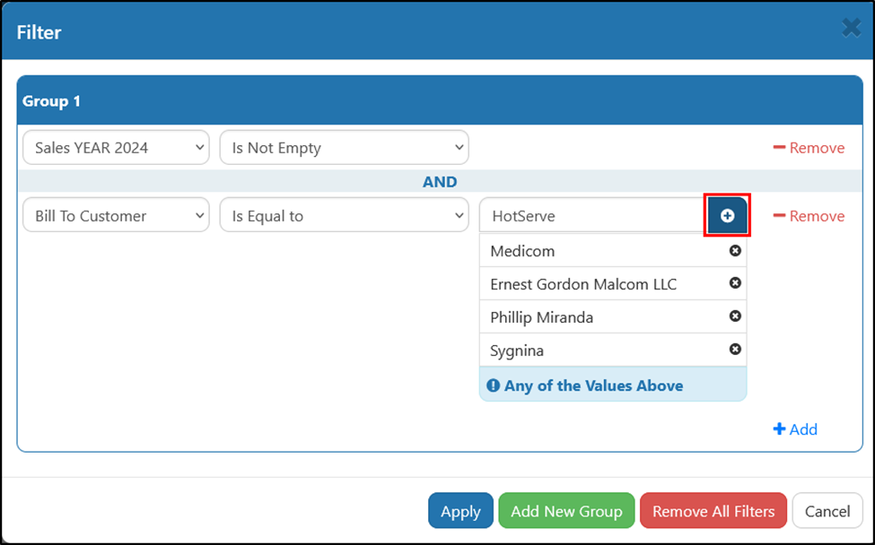Click Remove All Filters button
Viewport: 875px width, 545px height.
click(713, 510)
